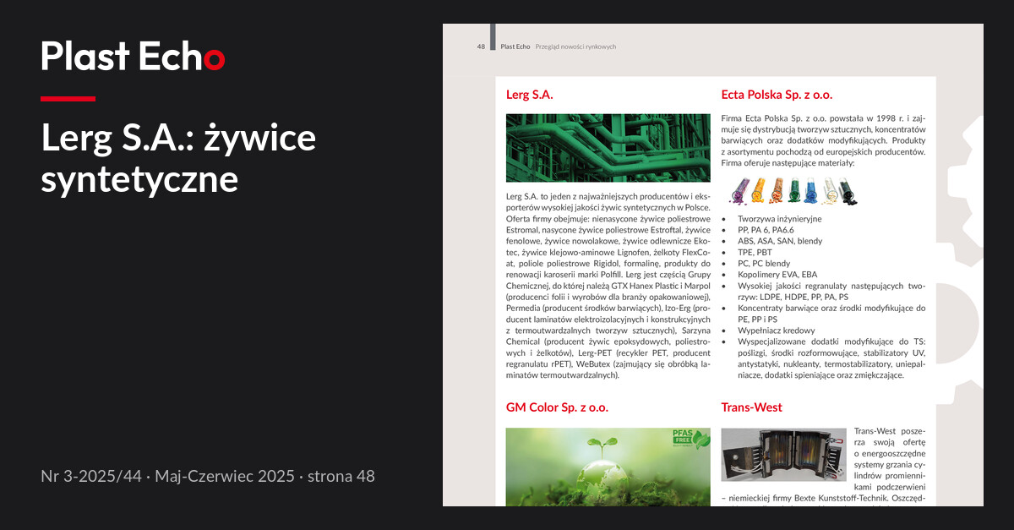Image resolution: width=1014 pixels, height=530 pixels.
Task: Select the title 'Lerg S.A.: żywice syntetyczne'
Action: point(178,158)
